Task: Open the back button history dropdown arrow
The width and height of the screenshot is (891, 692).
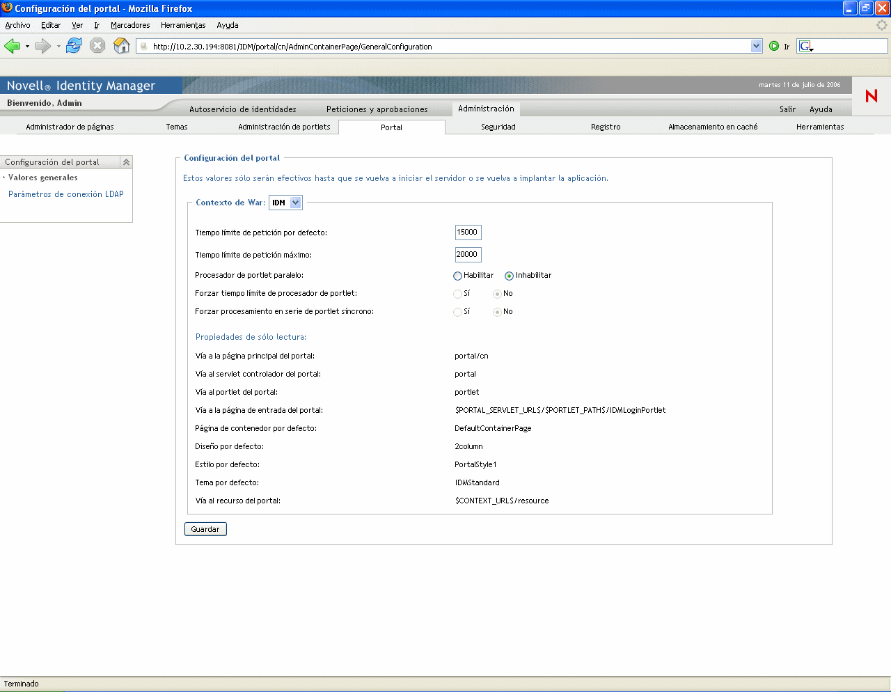Action: 27,47
